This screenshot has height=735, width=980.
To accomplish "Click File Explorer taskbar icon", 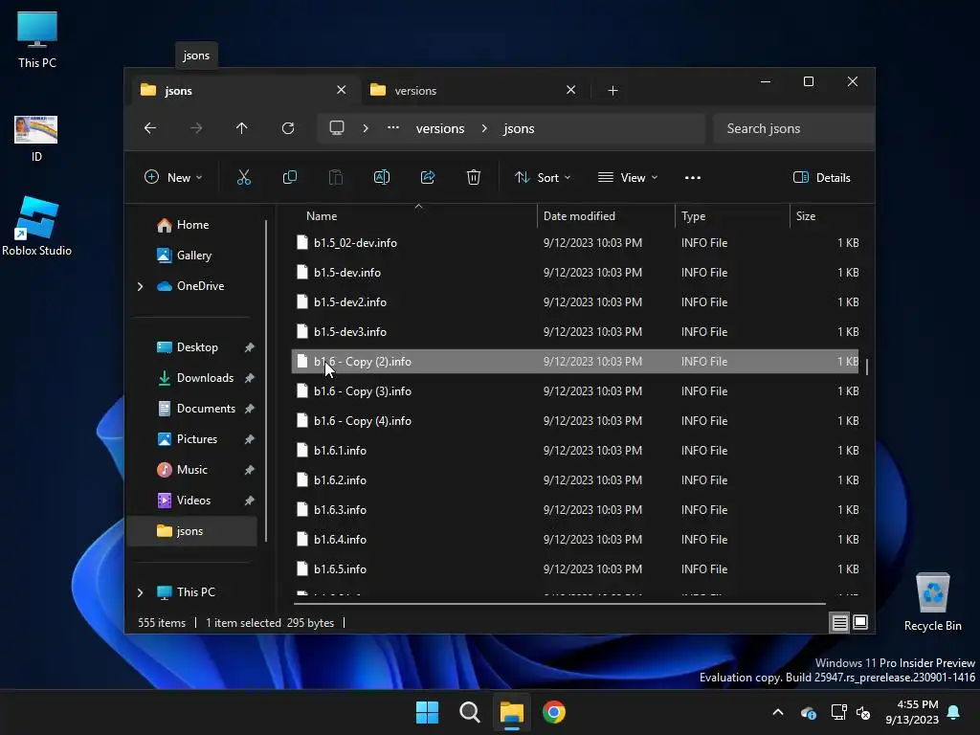I will click(512, 712).
